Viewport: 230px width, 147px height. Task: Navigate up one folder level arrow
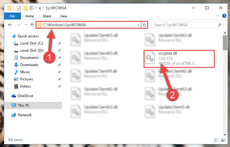[32, 25]
